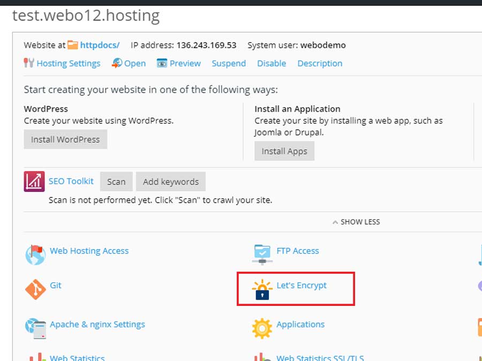Click the Disable link

pyautogui.click(x=272, y=63)
